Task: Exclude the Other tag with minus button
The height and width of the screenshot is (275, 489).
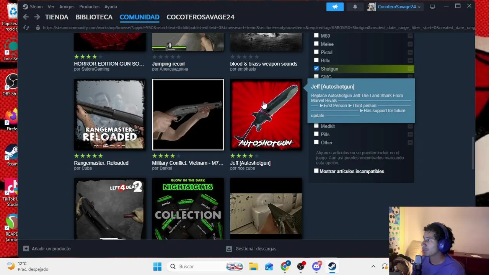Action: point(410,142)
